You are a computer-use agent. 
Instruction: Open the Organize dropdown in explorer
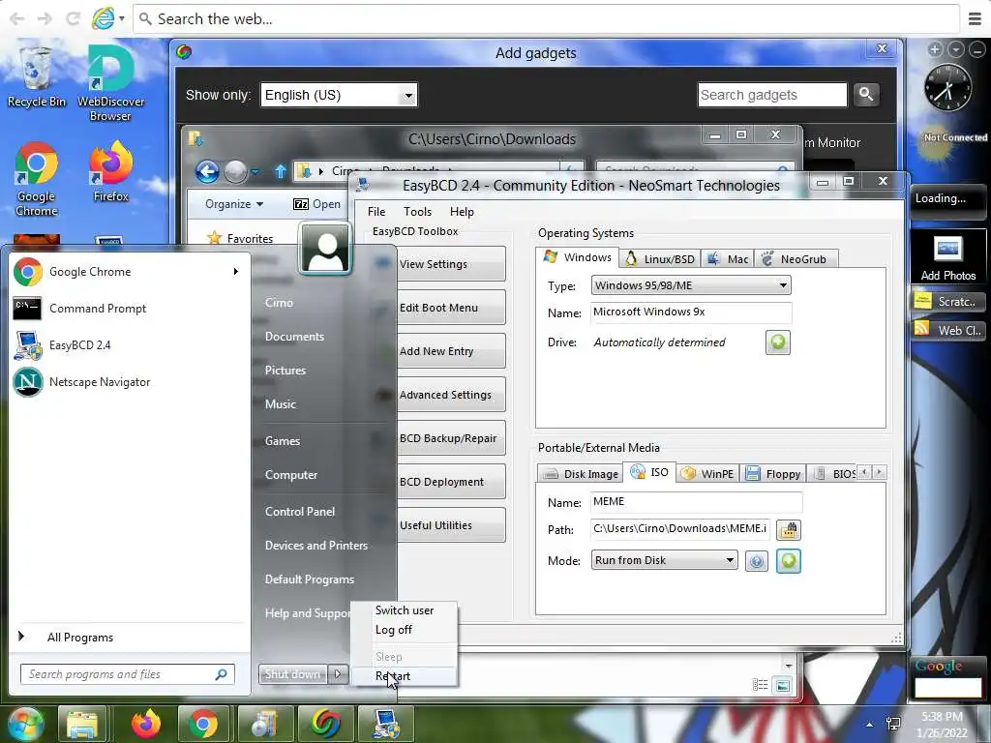[x=234, y=204]
